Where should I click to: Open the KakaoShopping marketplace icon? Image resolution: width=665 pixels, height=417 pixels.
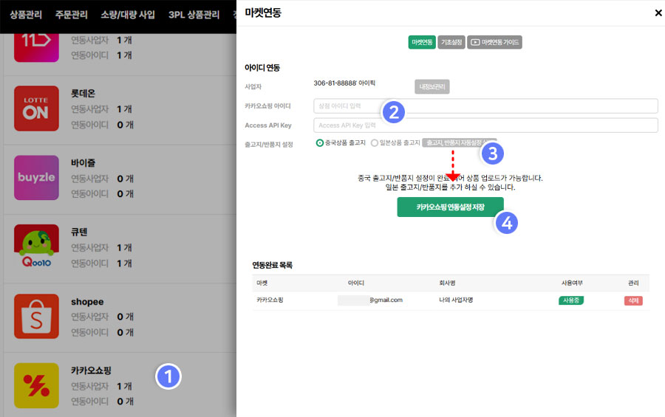pos(36,385)
